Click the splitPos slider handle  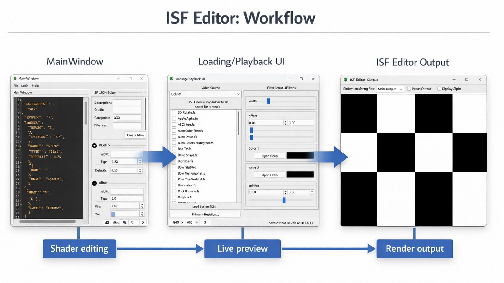click(x=284, y=200)
